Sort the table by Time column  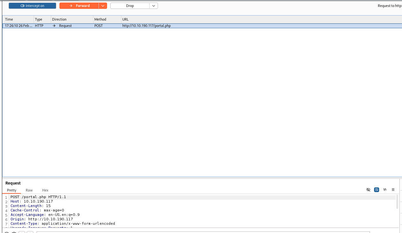(9, 19)
